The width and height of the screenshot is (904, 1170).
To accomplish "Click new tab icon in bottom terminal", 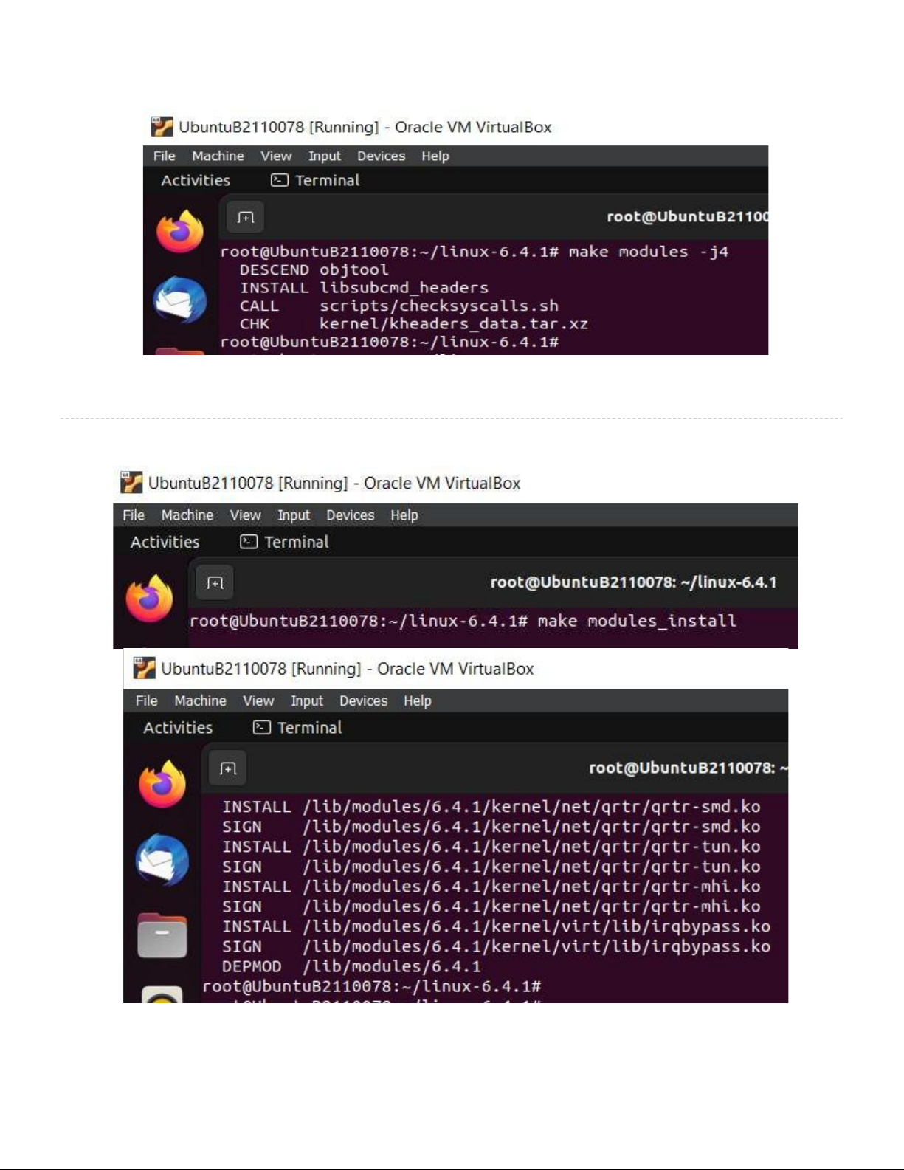I will point(228,768).
